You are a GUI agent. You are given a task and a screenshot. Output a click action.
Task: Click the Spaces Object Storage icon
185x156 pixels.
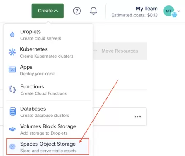[x=12, y=147]
